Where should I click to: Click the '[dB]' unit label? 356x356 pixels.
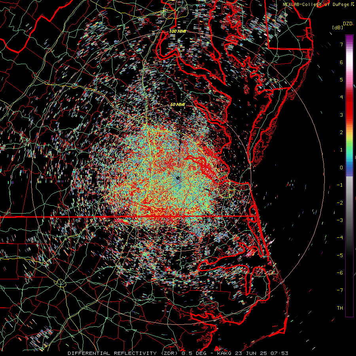click(338, 27)
